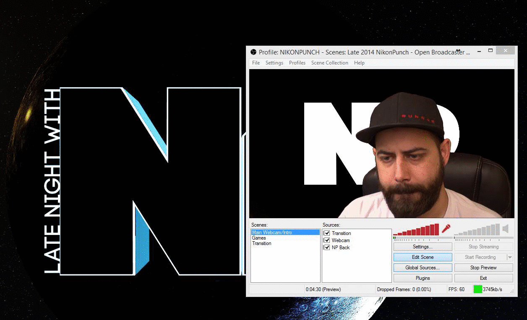Select the Games scene

[x=259, y=238]
